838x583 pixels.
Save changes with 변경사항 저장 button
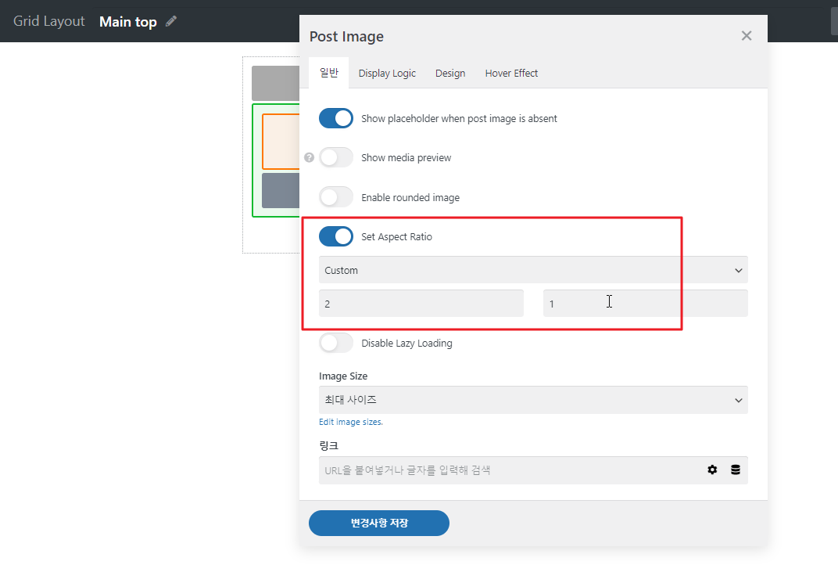click(379, 523)
